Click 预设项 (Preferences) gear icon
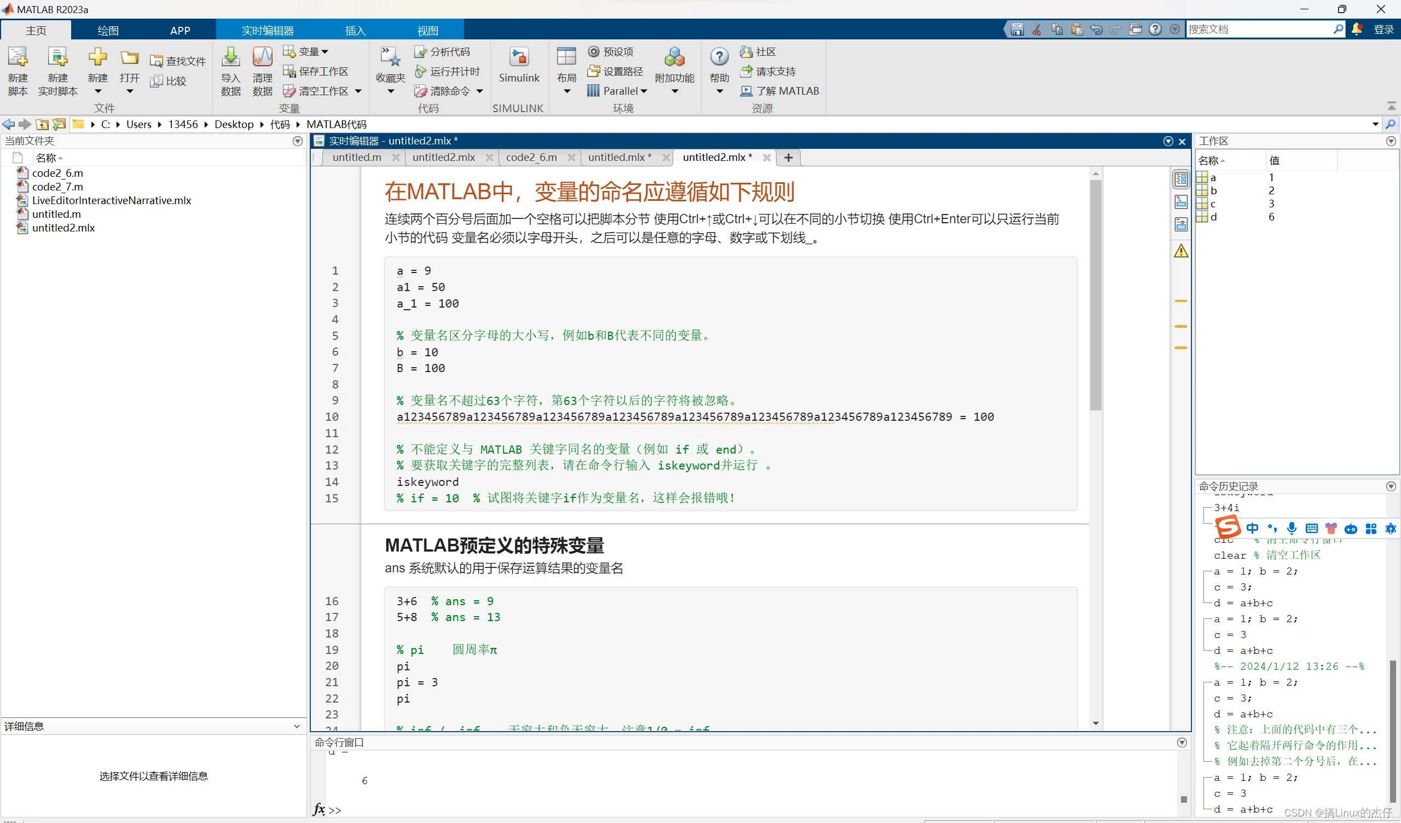The height and width of the screenshot is (823, 1401). [x=594, y=52]
